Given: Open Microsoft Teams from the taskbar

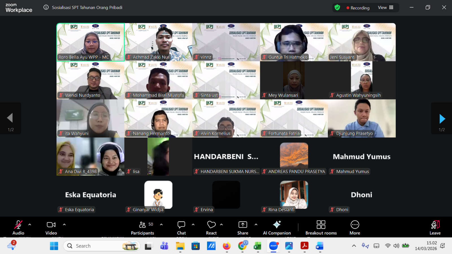Looking at the screenshot, I should tap(164, 246).
